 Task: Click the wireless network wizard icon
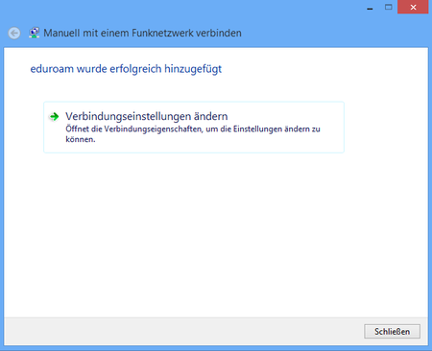pos(34,33)
